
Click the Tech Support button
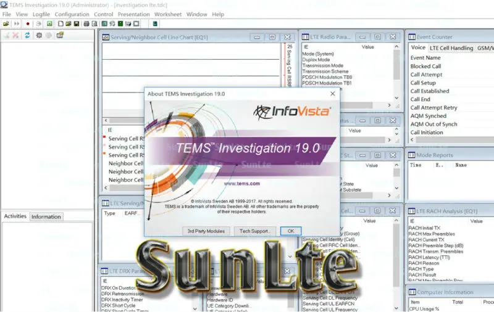pos(255,231)
